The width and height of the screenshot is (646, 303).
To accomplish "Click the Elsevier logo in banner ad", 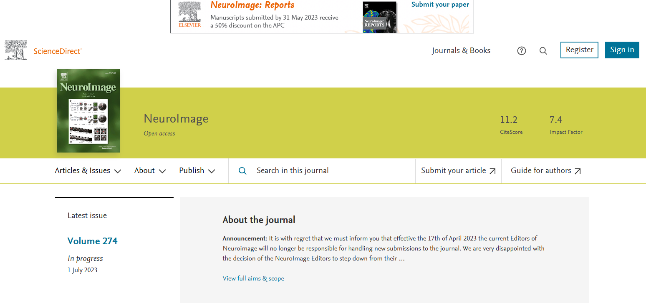I will (189, 14).
